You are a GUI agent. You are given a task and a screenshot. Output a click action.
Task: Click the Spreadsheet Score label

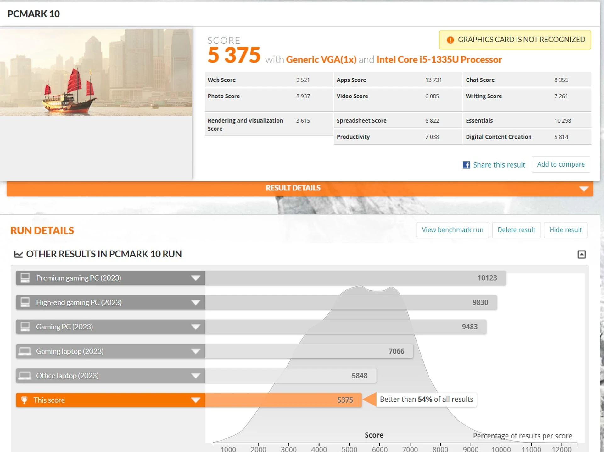[361, 121]
